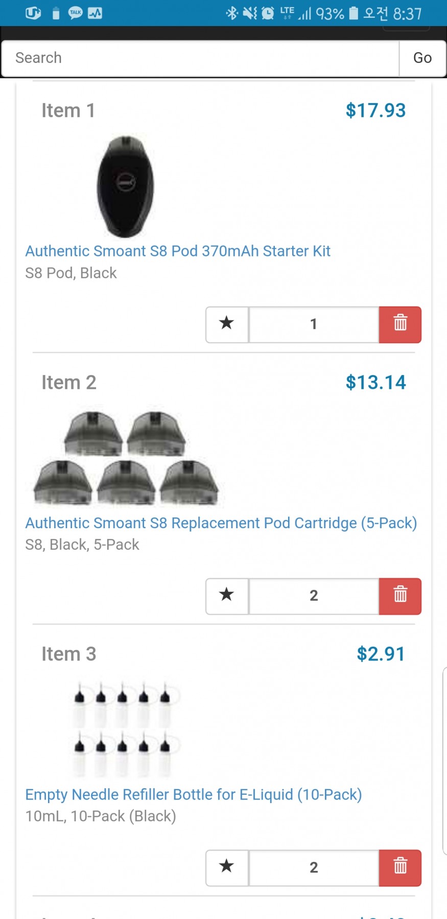Open Empty Needle Refiller Bottle product link

(x=194, y=795)
